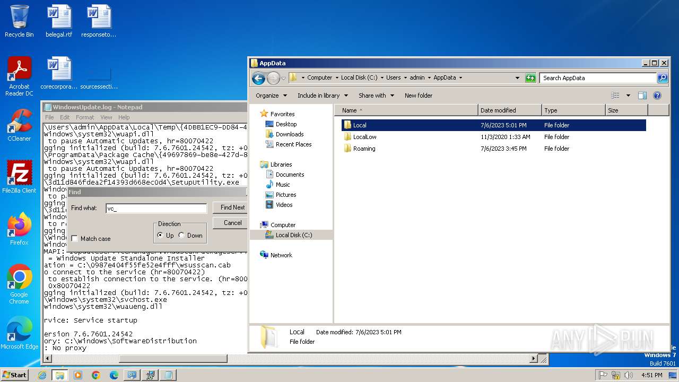Click the Explorer Forward navigation arrow

click(x=273, y=79)
